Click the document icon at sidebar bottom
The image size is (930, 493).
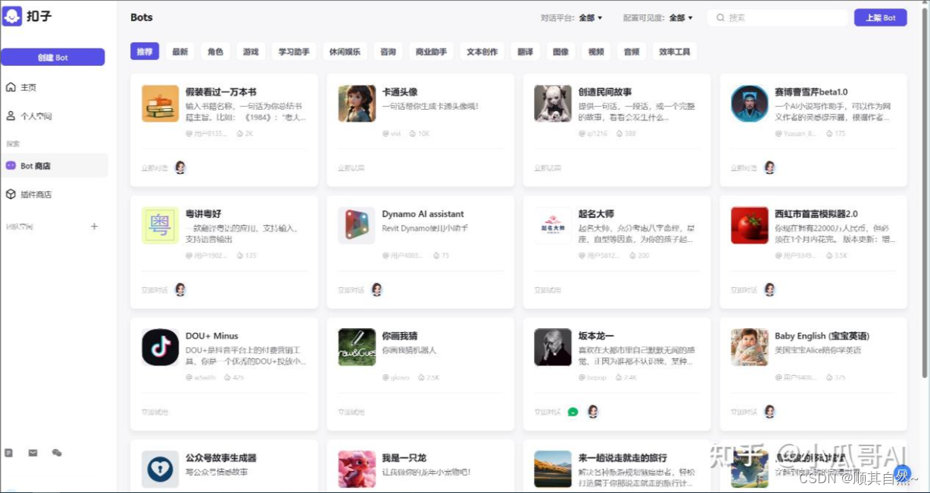(9, 453)
